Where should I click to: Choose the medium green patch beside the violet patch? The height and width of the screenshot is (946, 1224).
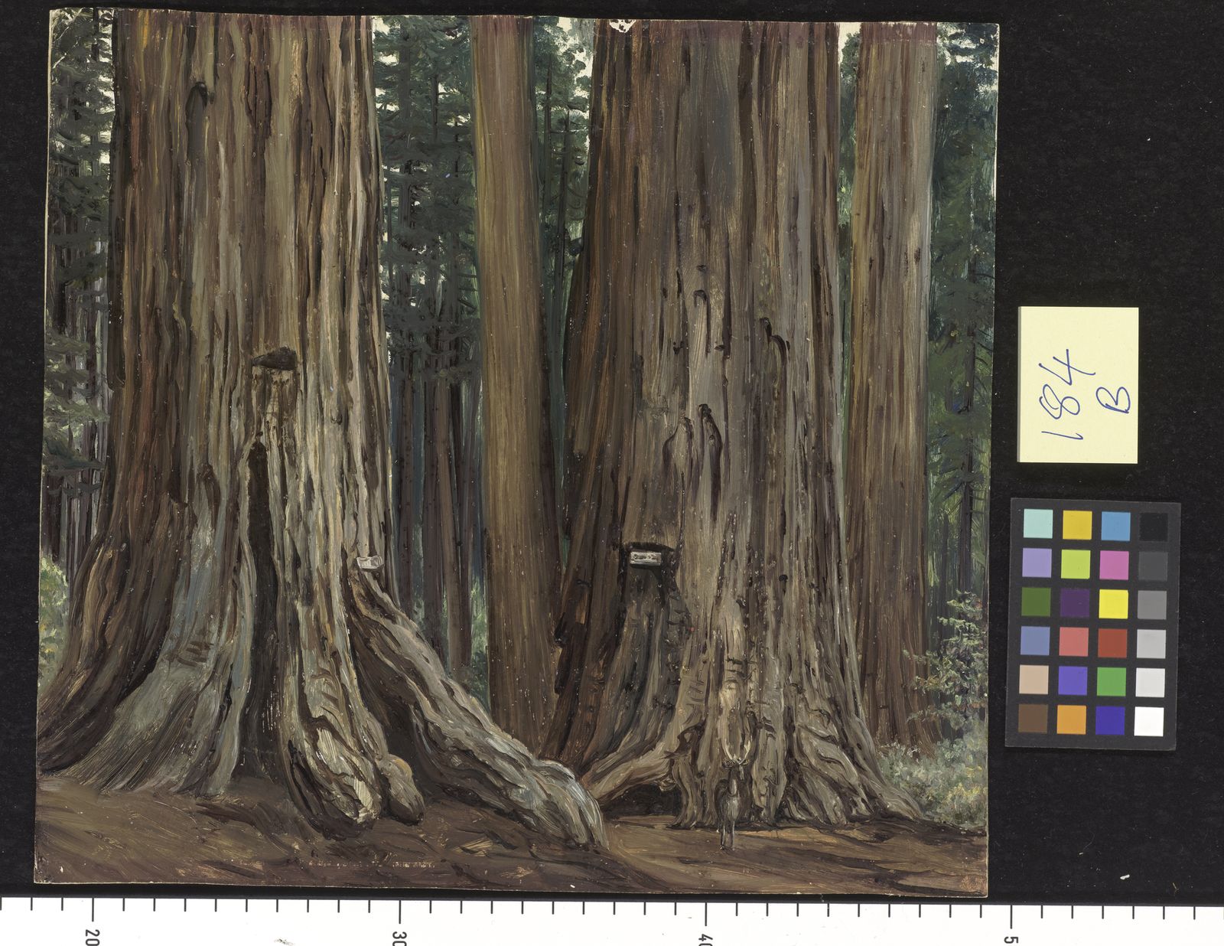coord(1112,682)
